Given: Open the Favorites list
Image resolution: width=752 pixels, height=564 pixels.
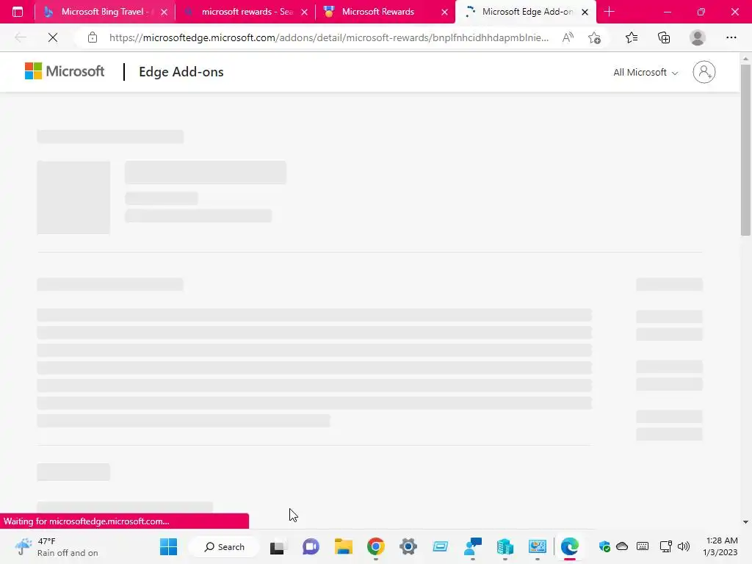Looking at the screenshot, I should 632,37.
